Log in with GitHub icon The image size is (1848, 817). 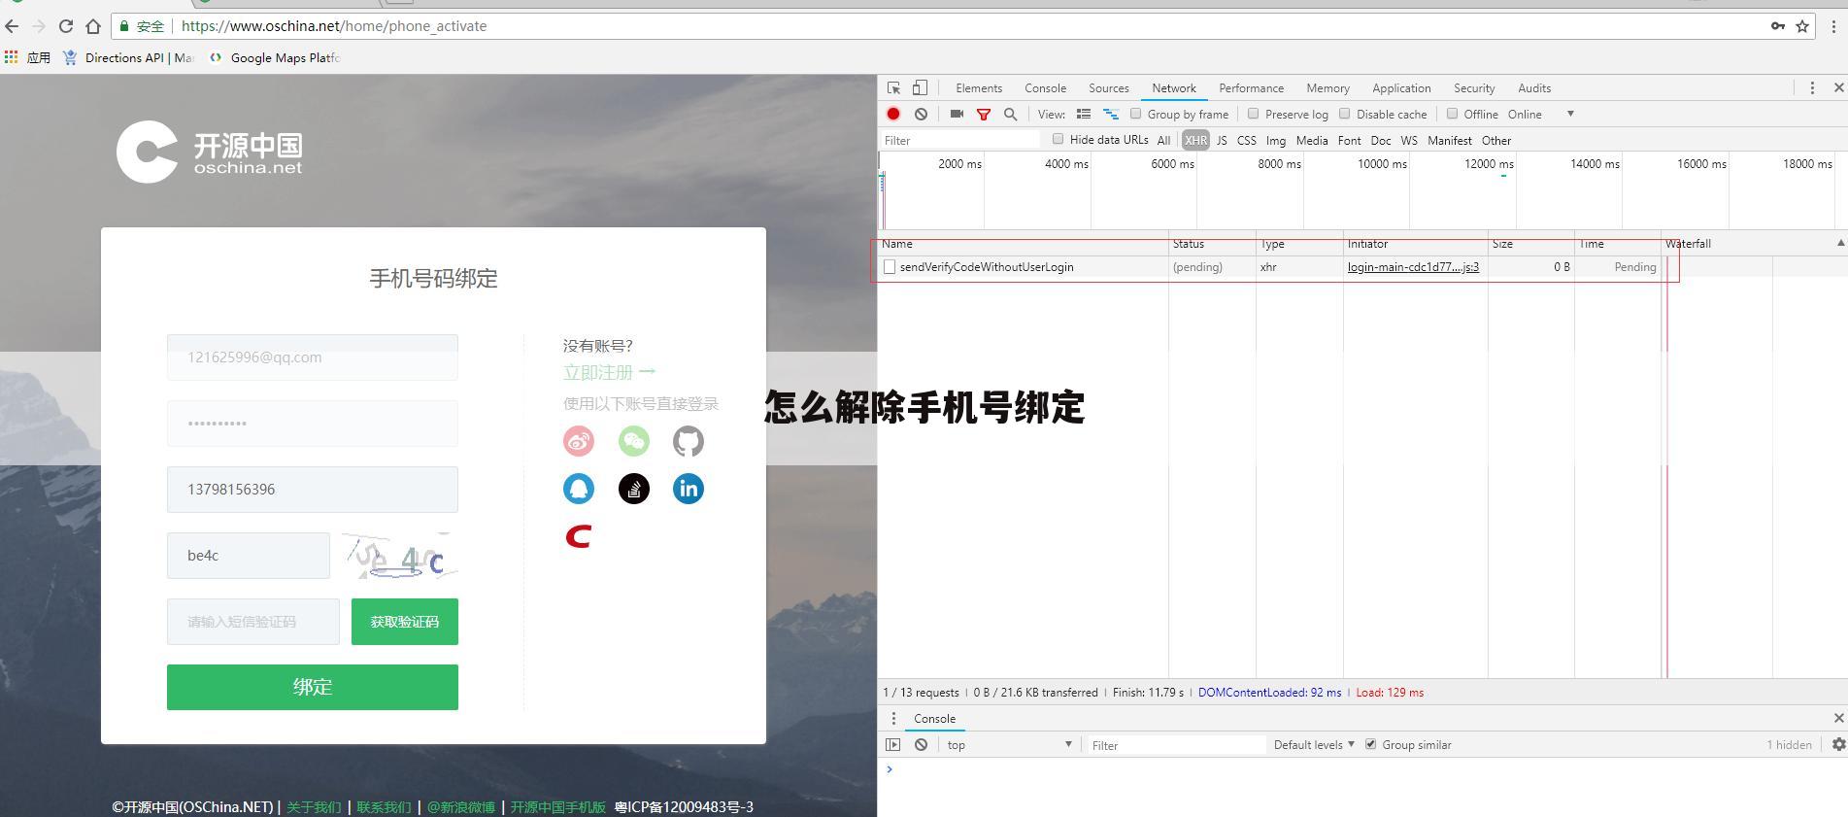coord(689,441)
